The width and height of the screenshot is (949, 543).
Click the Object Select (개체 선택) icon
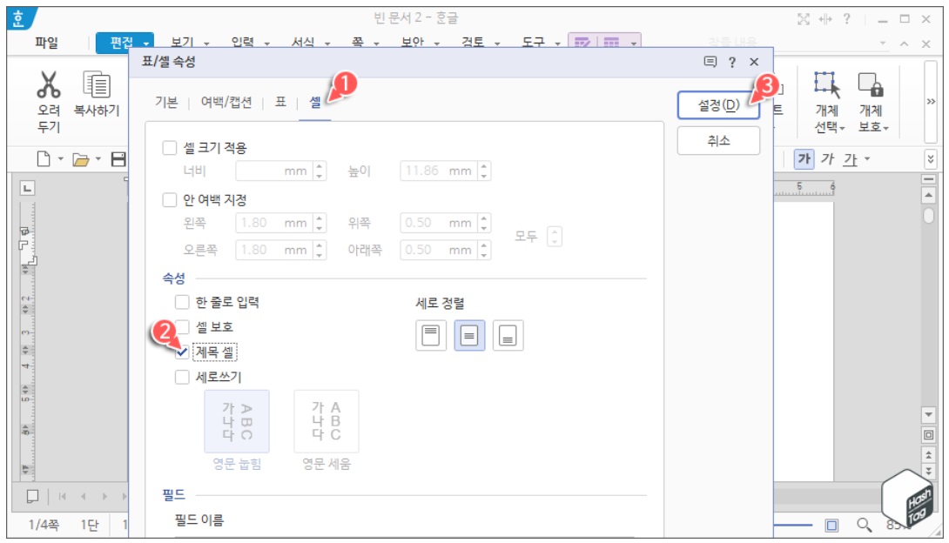tap(827, 84)
